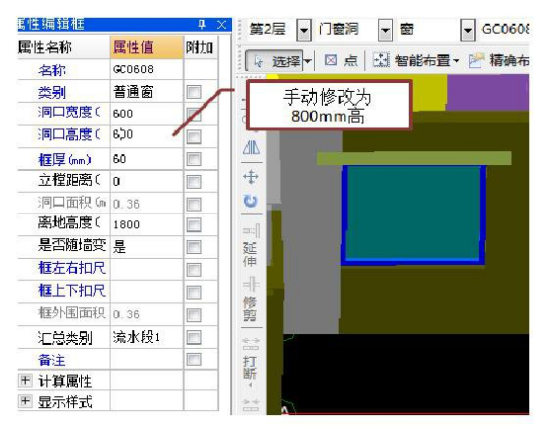This screenshot has width=550, height=426.
Task: Select the mirror tool icon
Action: pos(251,147)
